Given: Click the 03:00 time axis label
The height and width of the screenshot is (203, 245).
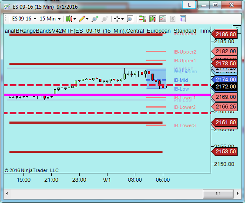Looking at the screenshot, I should tap(135, 180).
